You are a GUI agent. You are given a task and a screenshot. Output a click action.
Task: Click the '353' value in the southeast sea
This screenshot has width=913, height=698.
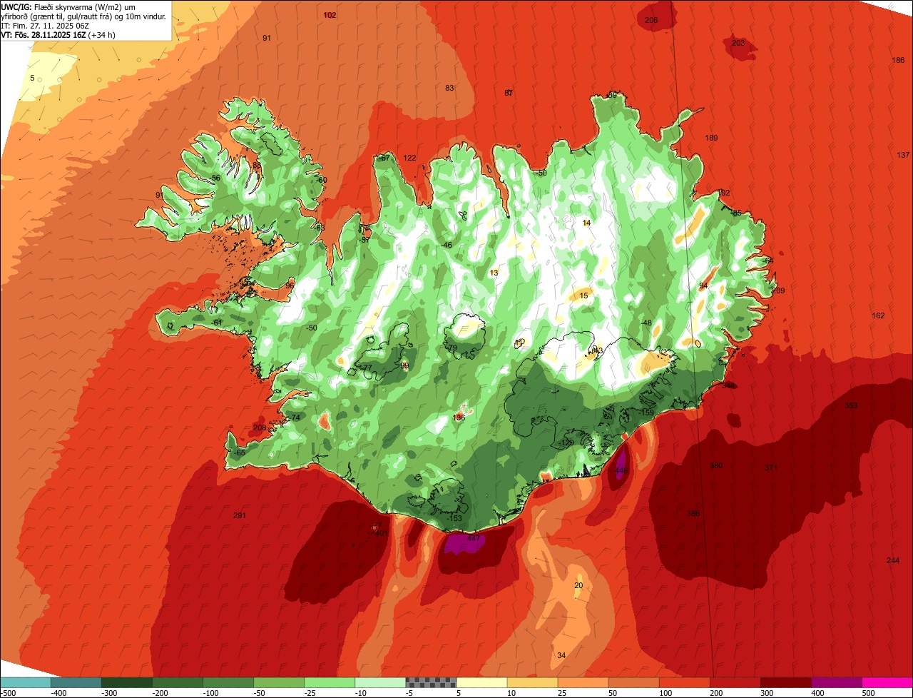pos(851,405)
